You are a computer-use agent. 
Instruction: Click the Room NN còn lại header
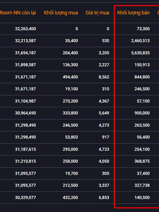coord(18,13)
